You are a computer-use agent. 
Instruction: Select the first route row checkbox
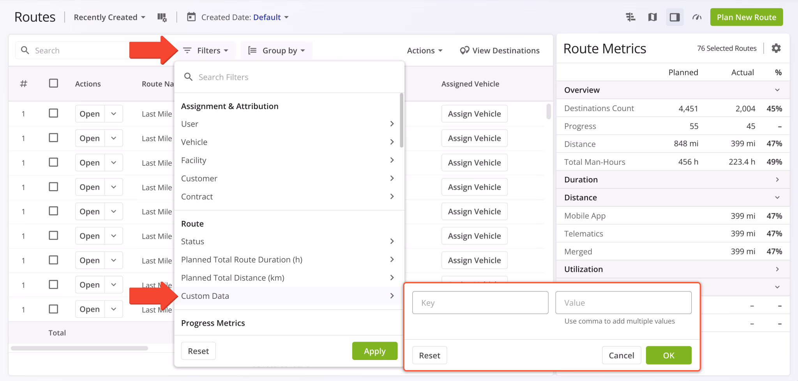click(53, 113)
